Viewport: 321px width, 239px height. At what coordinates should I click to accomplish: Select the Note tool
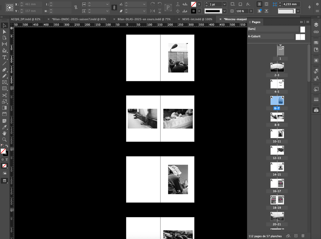(x=4, y=121)
